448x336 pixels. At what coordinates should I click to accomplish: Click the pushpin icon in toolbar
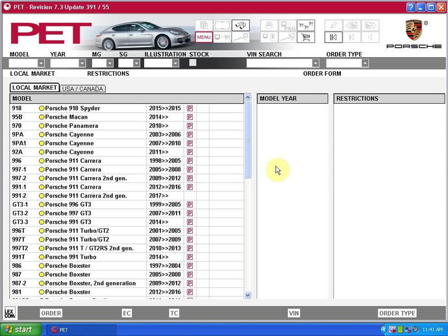(x=334, y=25)
